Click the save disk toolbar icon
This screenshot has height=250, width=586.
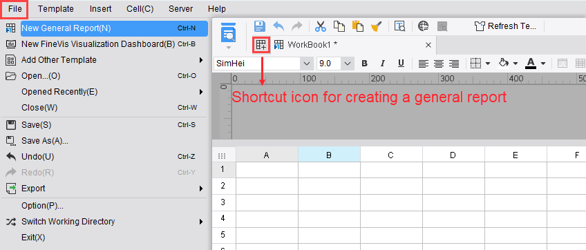pyautogui.click(x=260, y=26)
